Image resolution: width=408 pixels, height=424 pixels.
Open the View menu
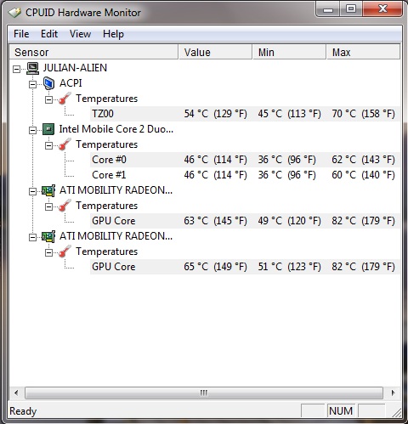click(80, 34)
